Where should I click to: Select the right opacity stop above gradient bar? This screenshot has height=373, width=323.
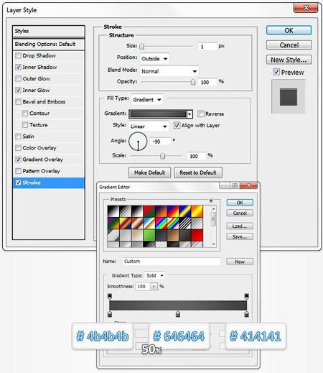[246, 296]
